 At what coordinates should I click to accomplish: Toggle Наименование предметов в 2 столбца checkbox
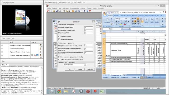click(59, 57)
